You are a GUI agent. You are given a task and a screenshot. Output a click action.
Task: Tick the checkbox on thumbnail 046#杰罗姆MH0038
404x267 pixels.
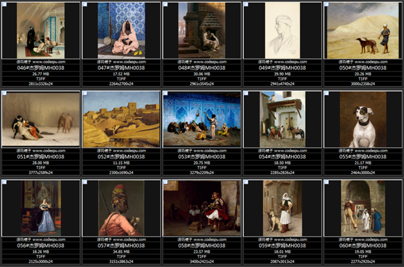4,4
